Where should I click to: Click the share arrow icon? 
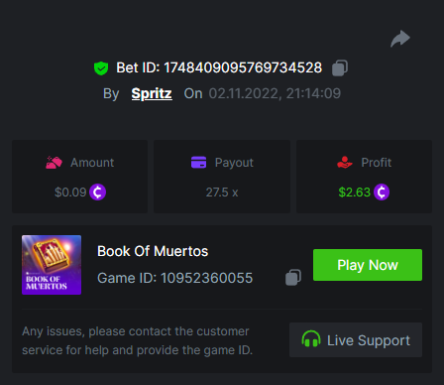click(x=400, y=39)
